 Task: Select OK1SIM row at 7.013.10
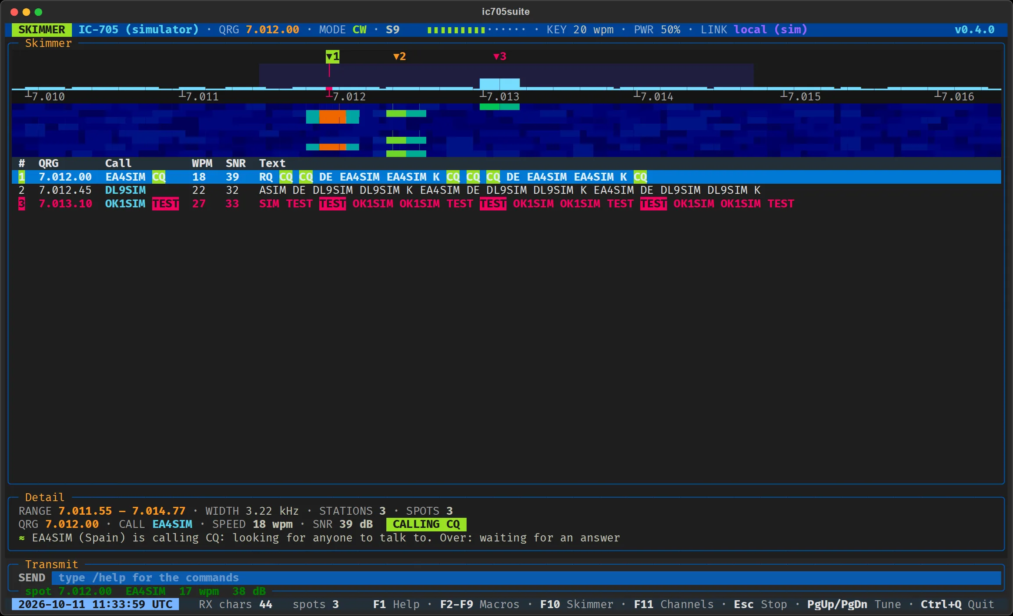coord(506,203)
